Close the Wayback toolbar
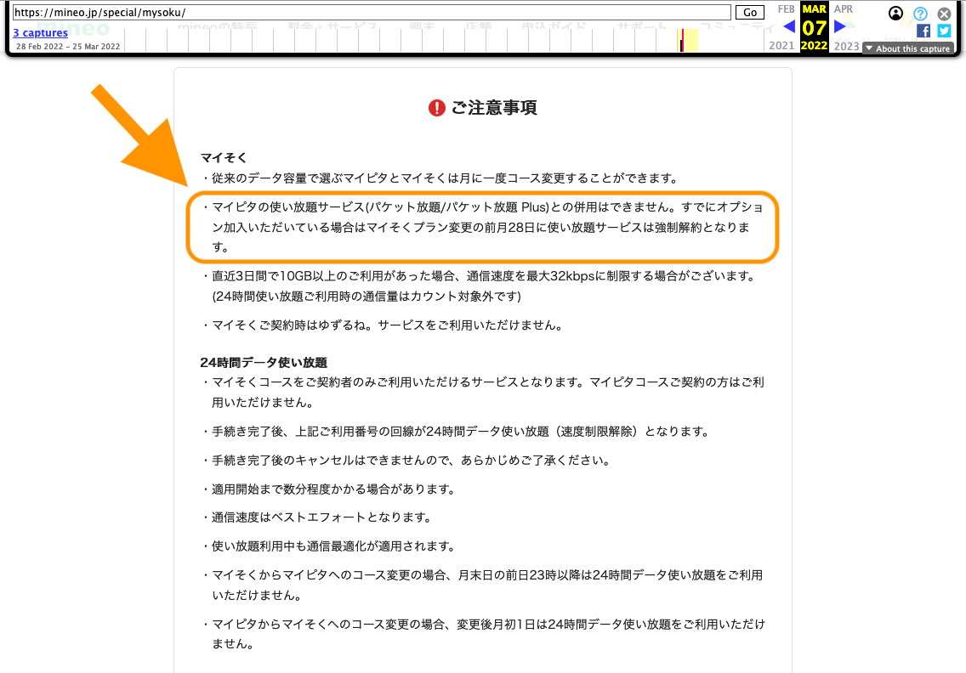This screenshot has height=673, width=966. click(x=944, y=14)
